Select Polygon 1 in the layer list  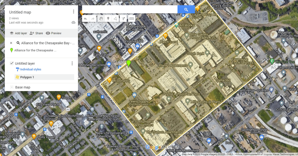coord(27,77)
